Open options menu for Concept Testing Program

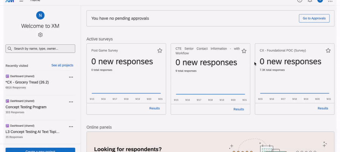(x=71, y=102)
